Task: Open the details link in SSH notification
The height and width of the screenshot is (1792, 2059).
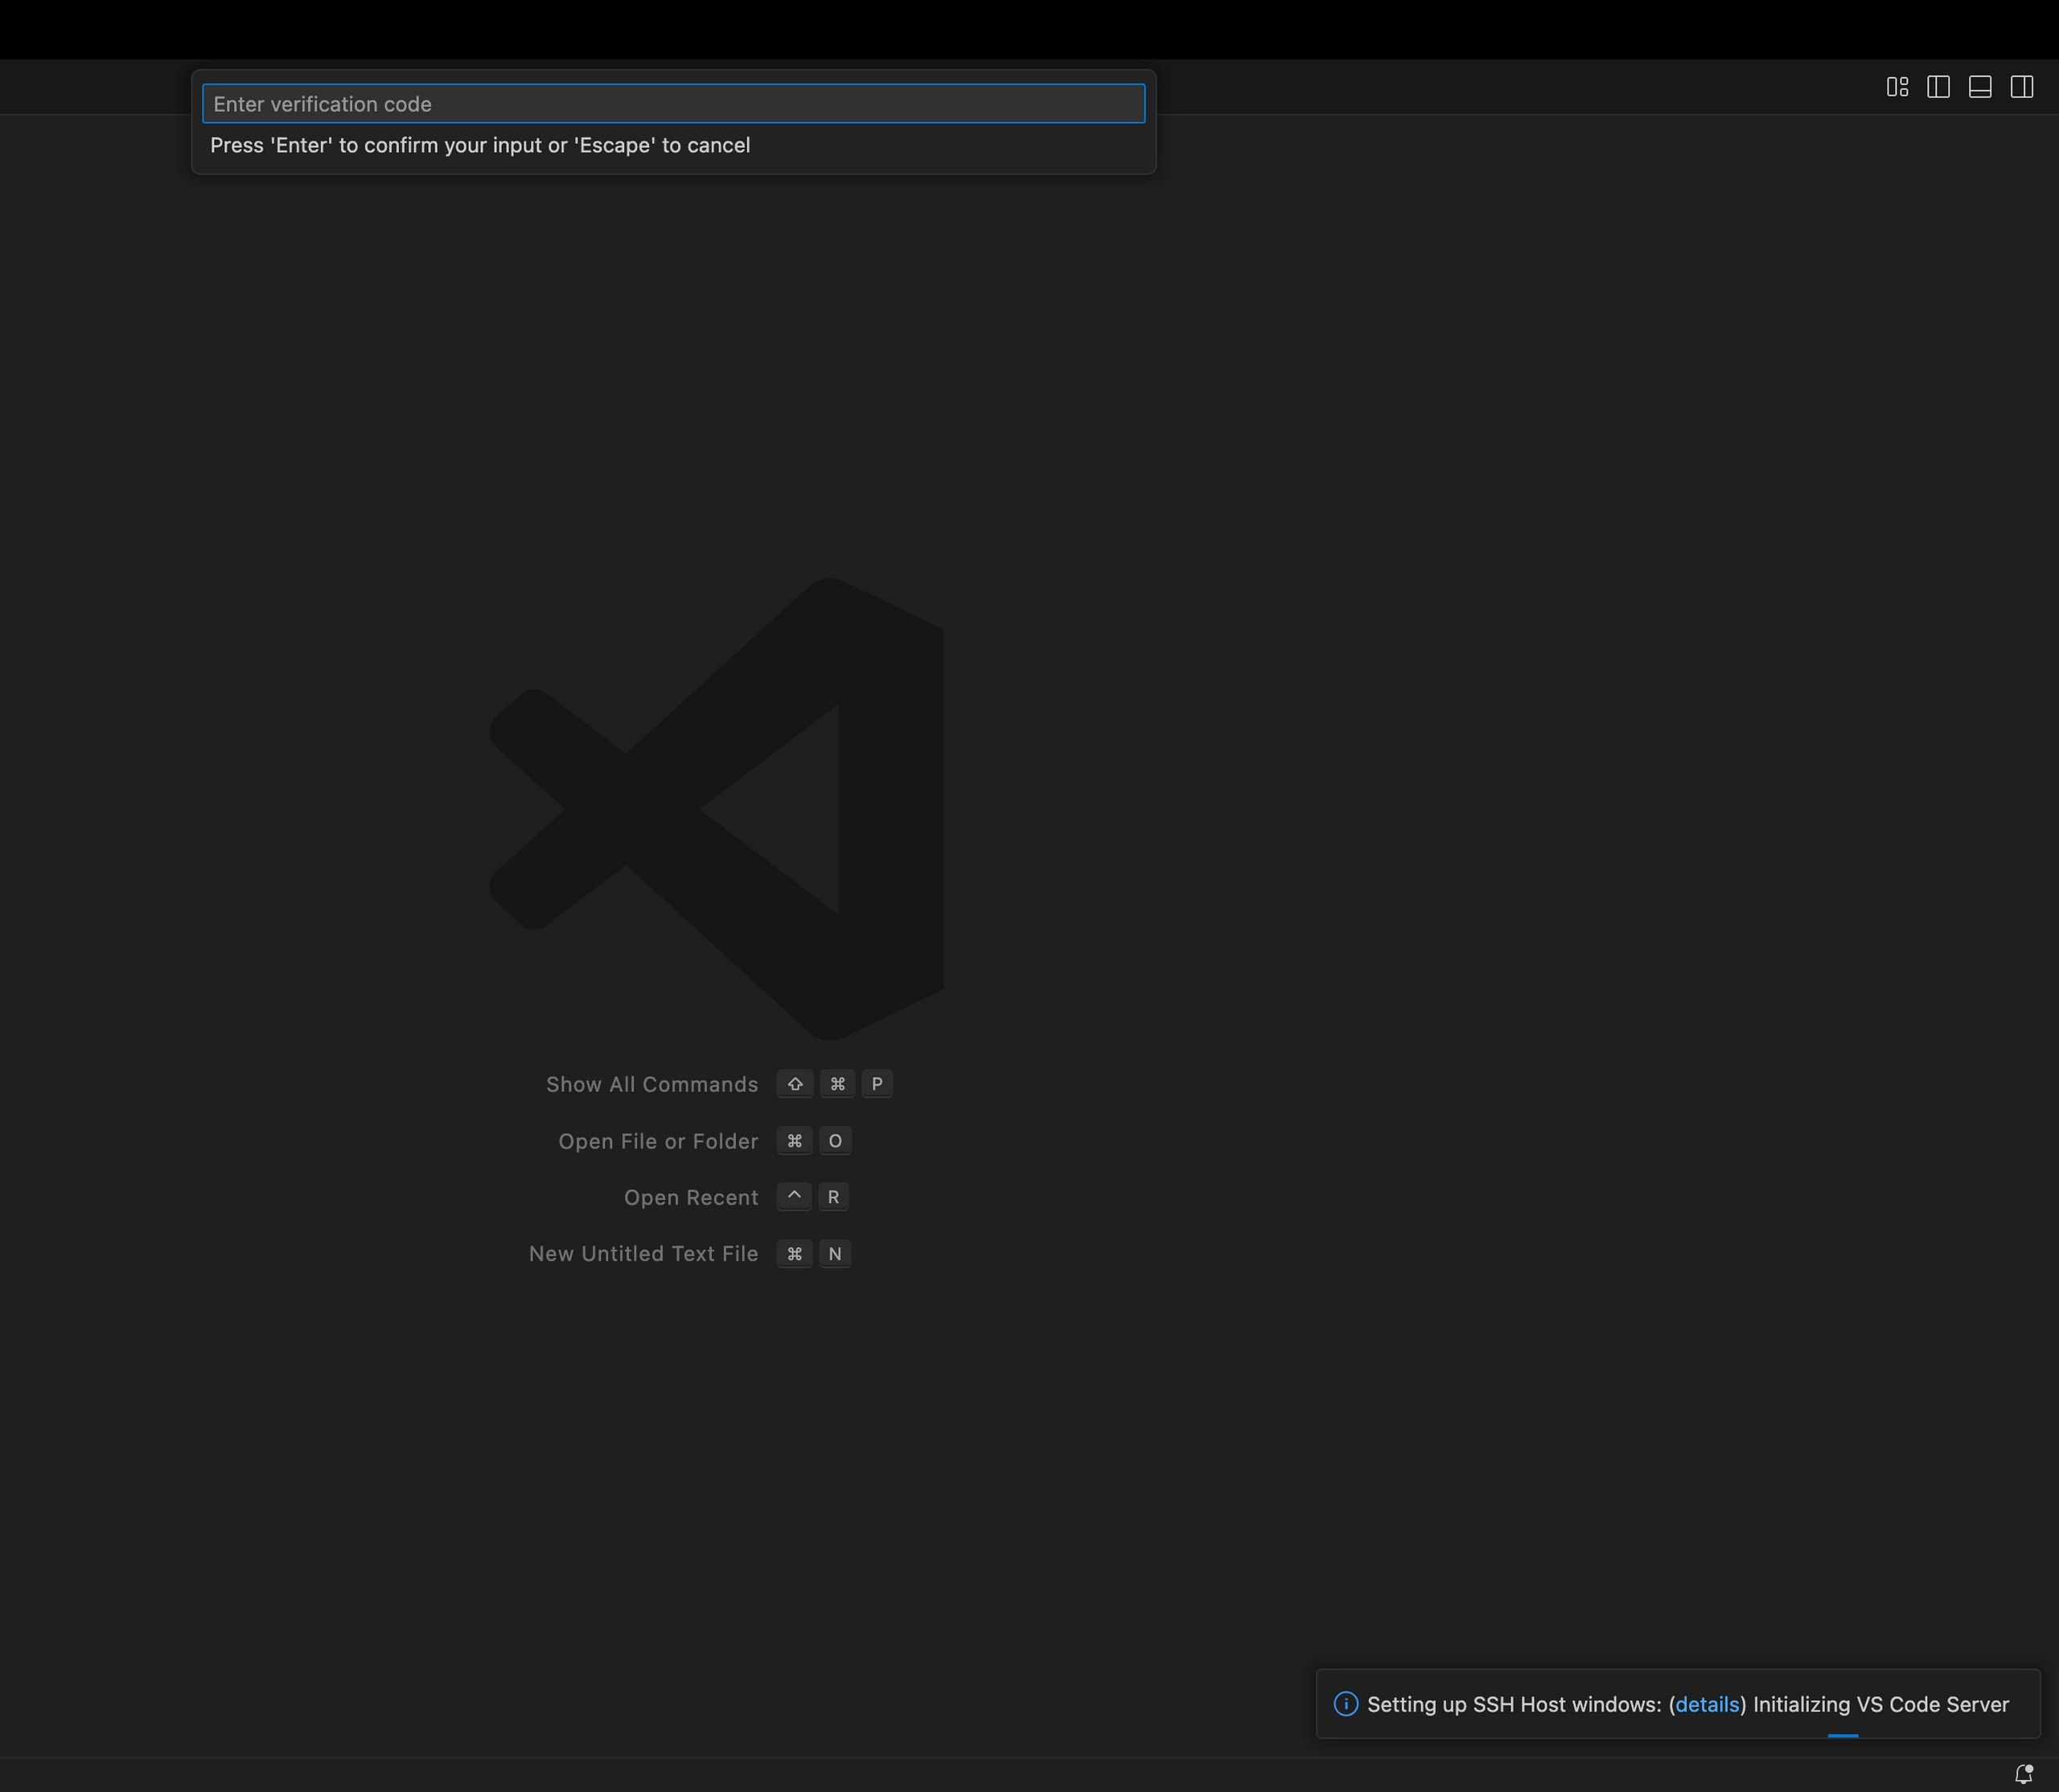Action: click(x=1707, y=1704)
